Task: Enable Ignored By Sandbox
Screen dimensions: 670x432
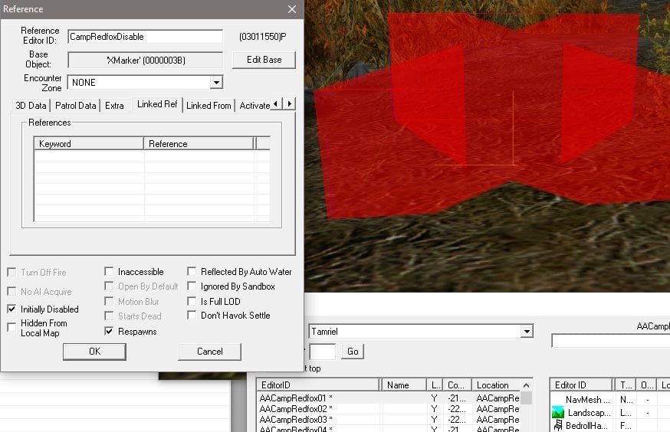Action: point(192,286)
